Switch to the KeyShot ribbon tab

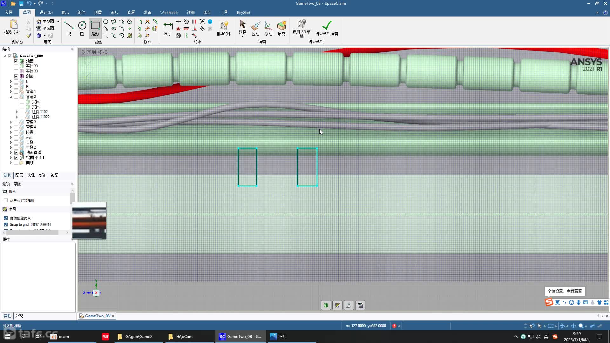point(243,12)
